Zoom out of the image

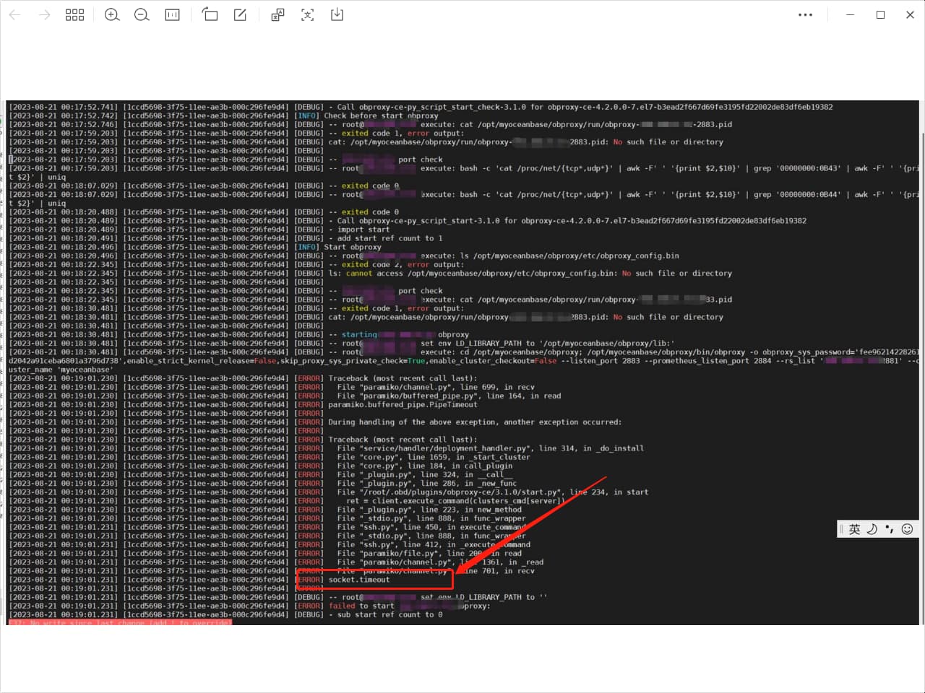pyautogui.click(x=142, y=14)
